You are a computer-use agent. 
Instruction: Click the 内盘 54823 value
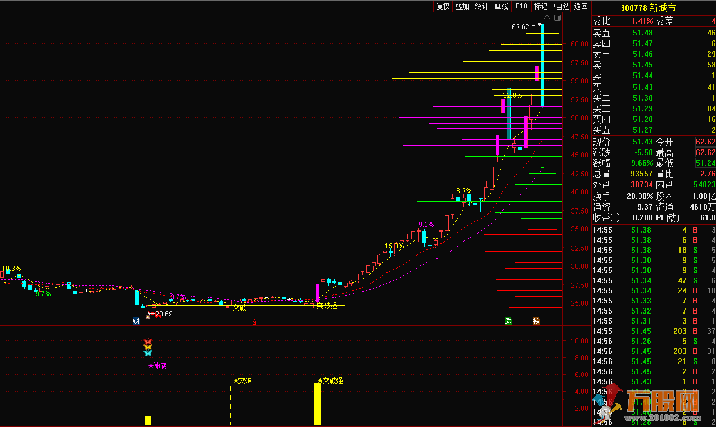[705, 185]
